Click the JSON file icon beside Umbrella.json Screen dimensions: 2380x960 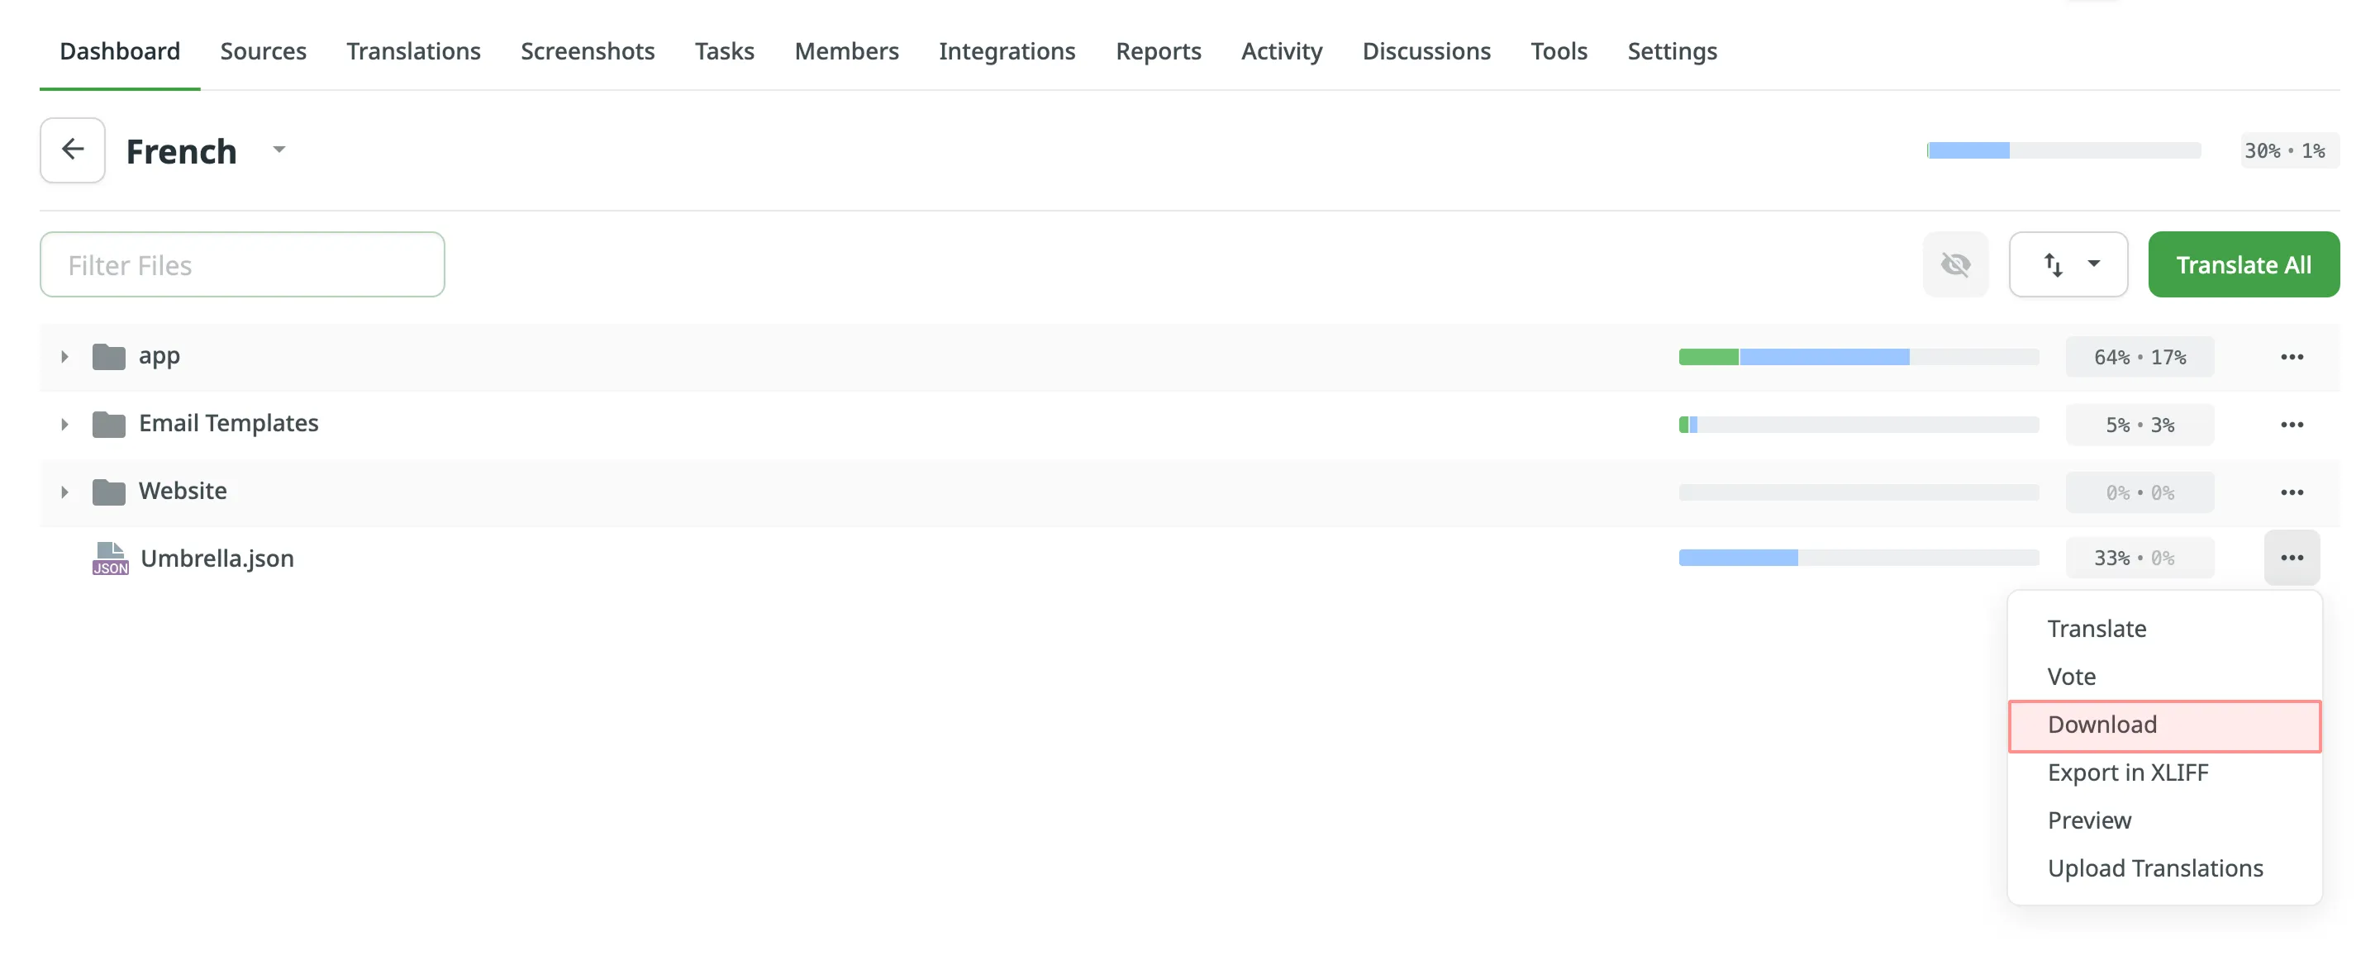coord(110,557)
